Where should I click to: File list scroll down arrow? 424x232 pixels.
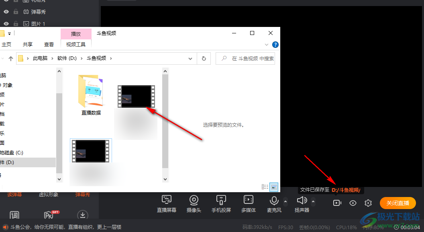coord(165,179)
